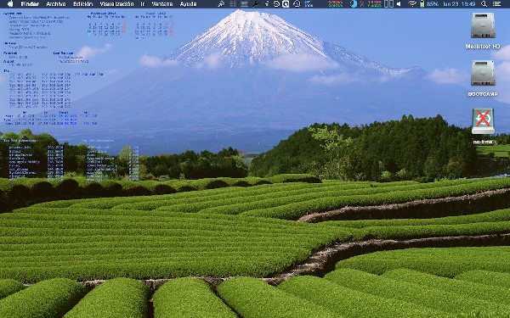This screenshot has width=510, height=318.
Task: Open the Edición menu
Action: (82, 4)
